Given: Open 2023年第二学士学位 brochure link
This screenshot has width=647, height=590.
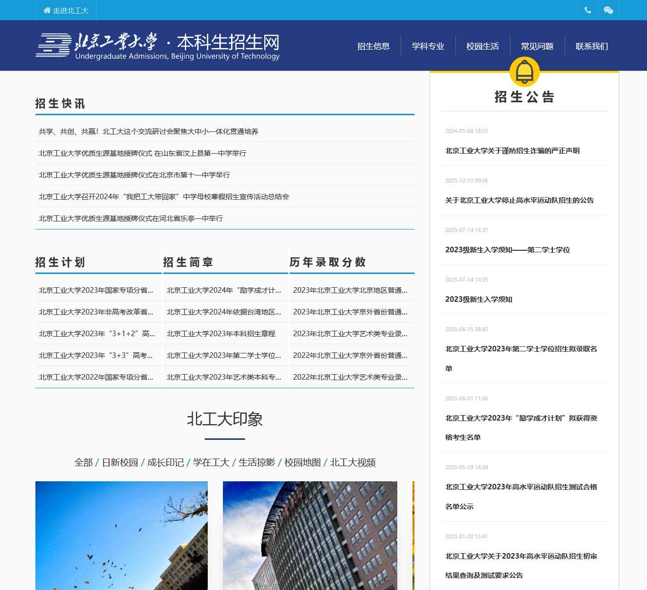Looking at the screenshot, I should point(224,355).
